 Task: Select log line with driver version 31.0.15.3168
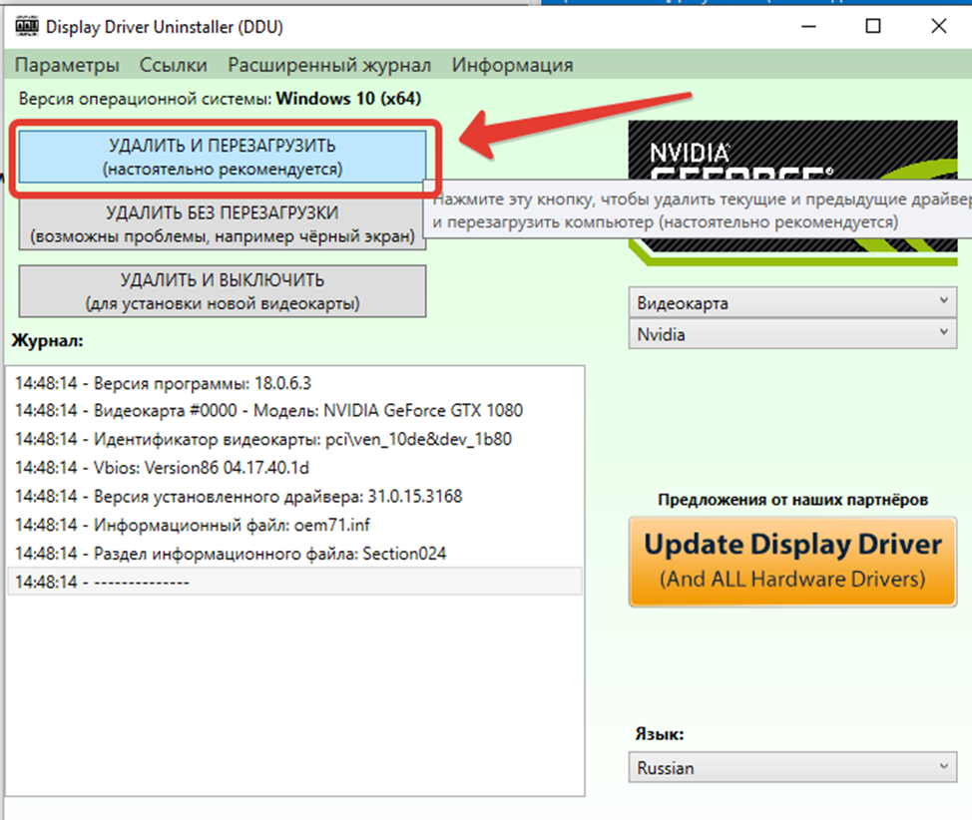[x=295, y=496]
